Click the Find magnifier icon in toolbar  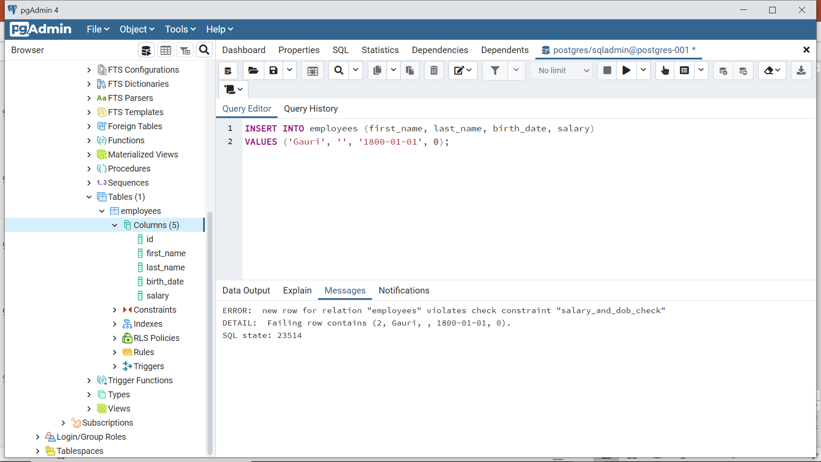(339, 71)
